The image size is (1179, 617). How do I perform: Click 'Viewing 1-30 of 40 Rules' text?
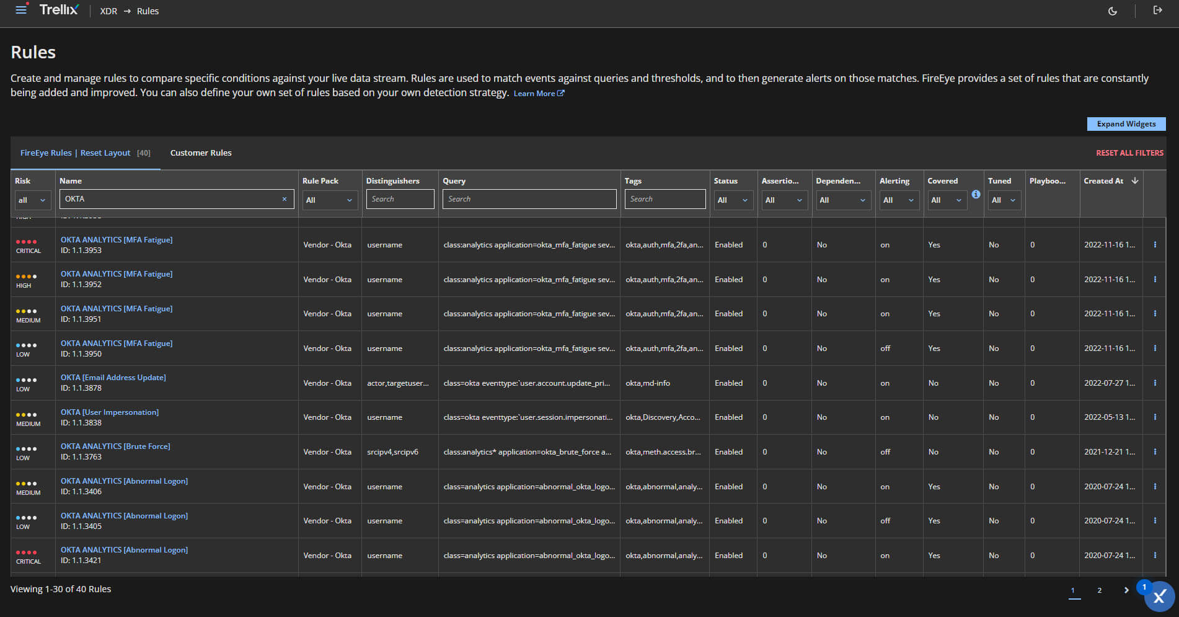pos(61,589)
